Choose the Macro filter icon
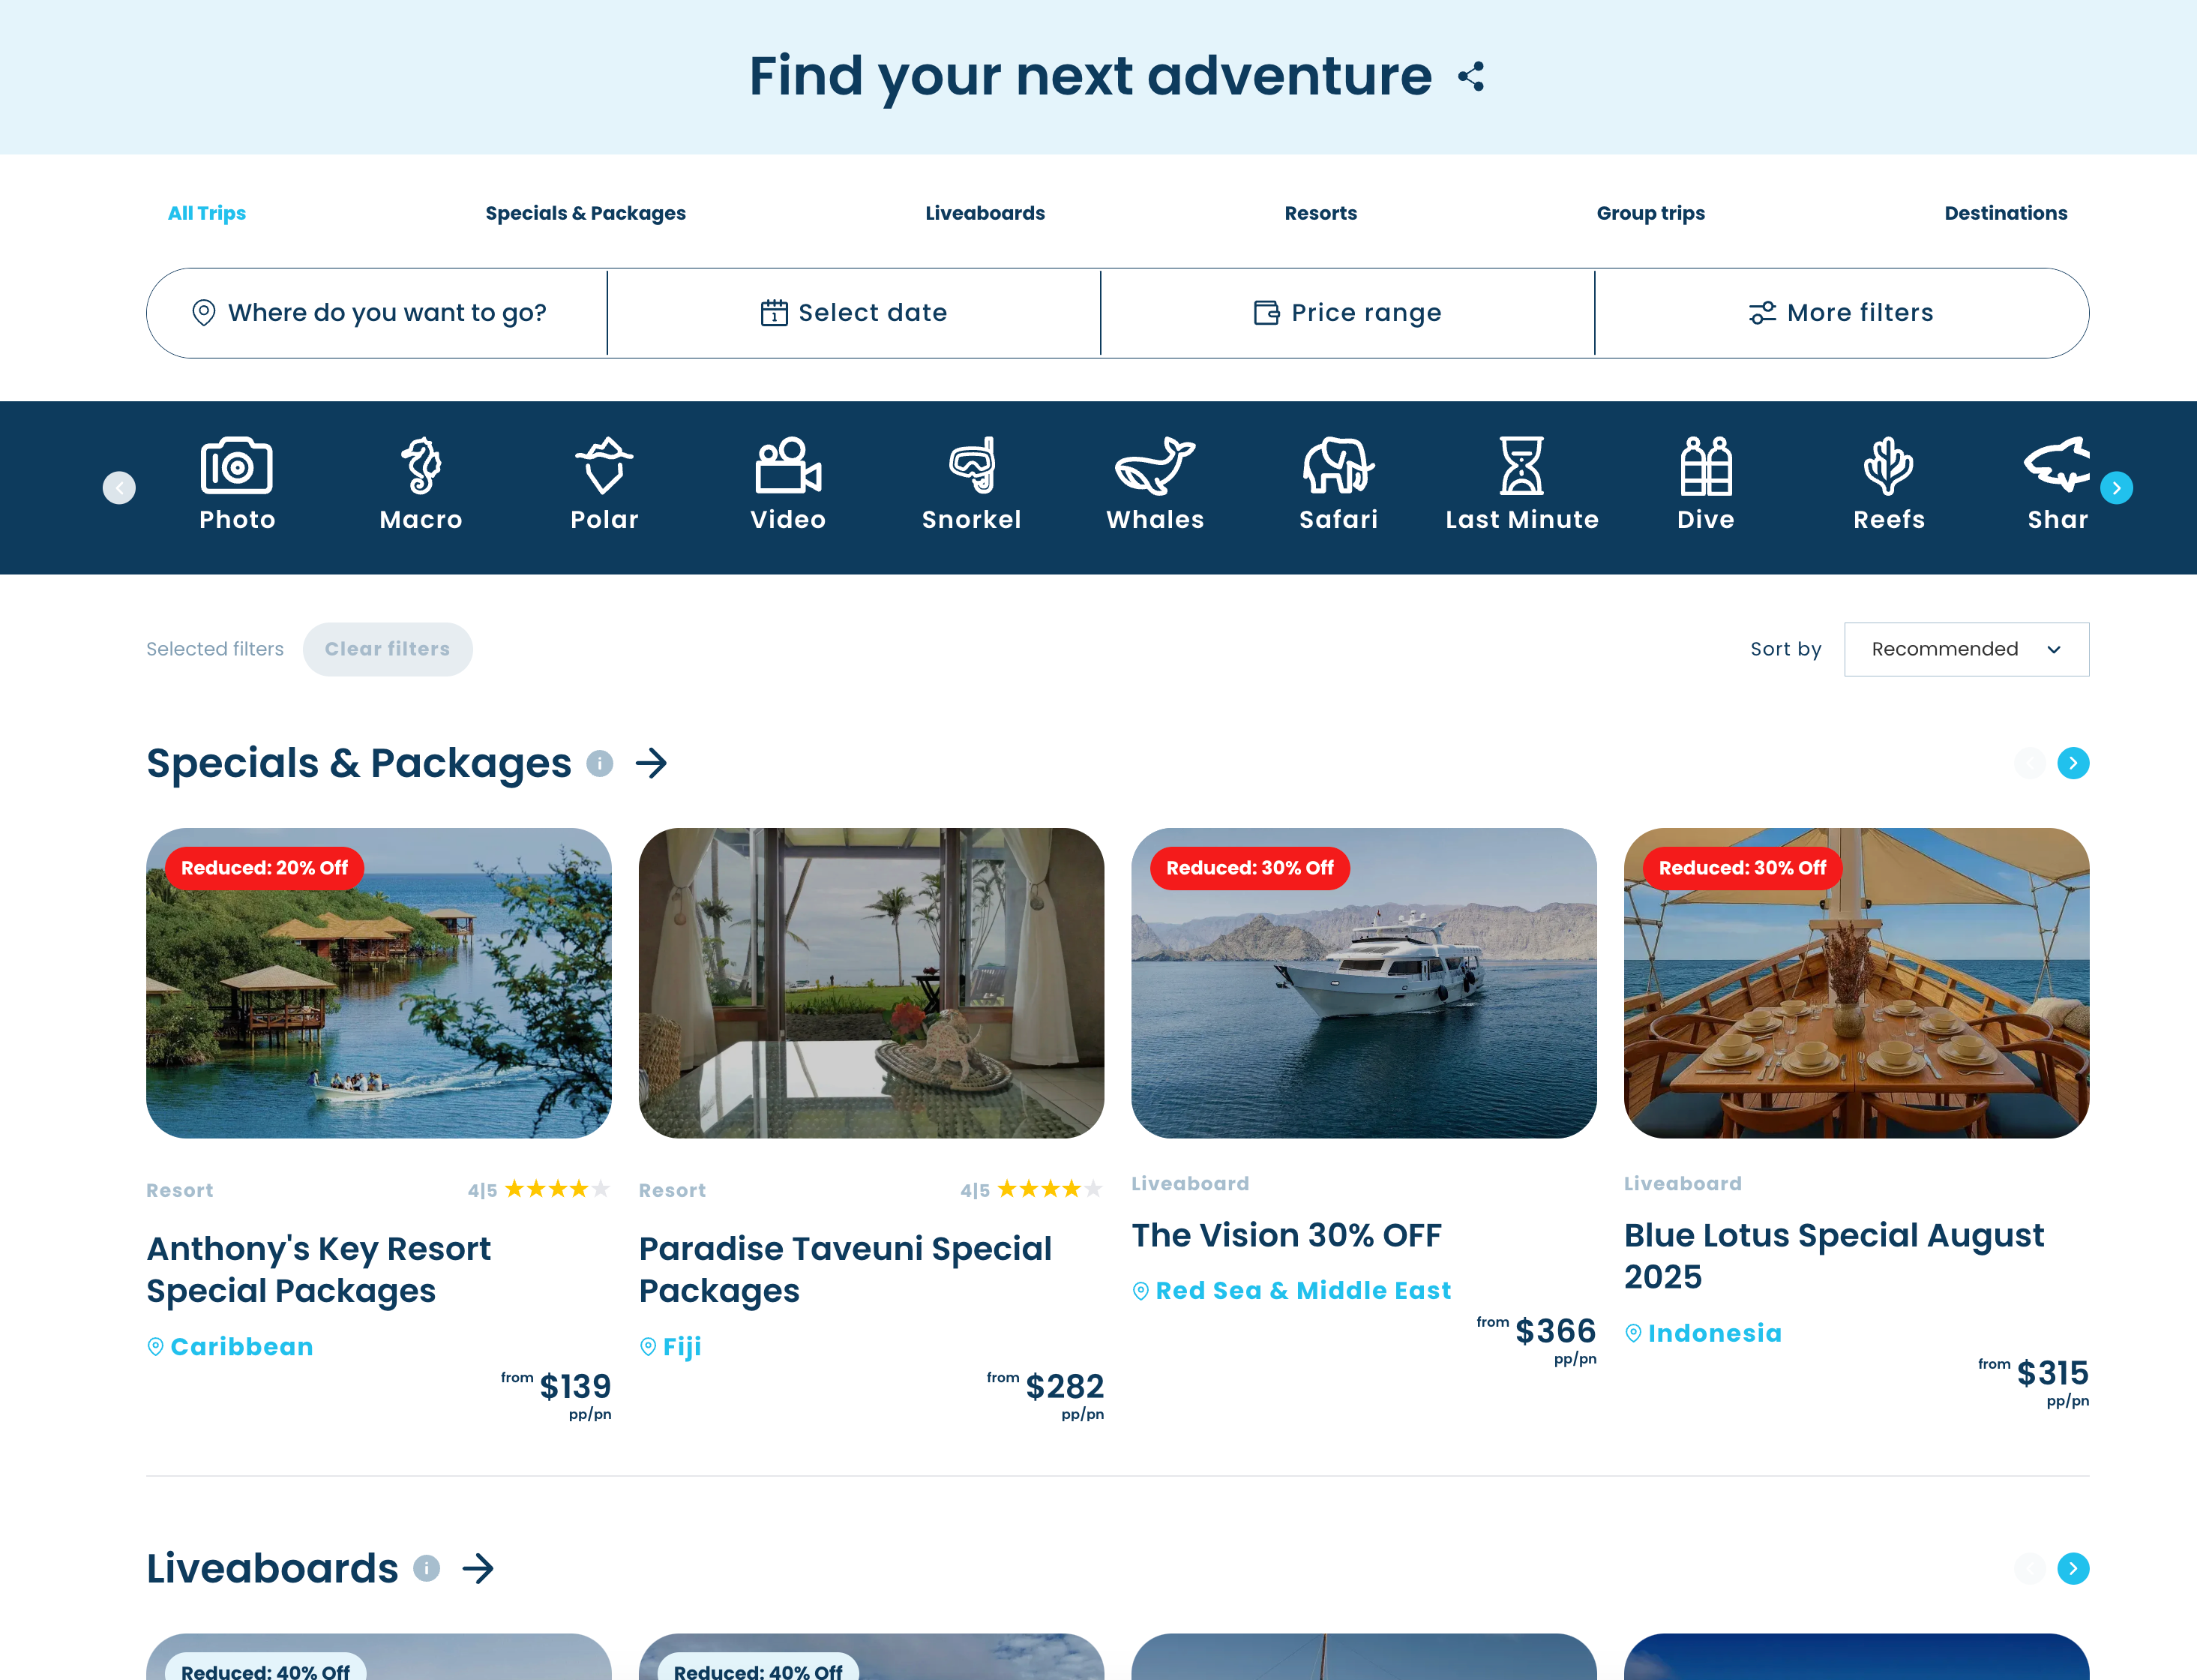 [x=421, y=466]
